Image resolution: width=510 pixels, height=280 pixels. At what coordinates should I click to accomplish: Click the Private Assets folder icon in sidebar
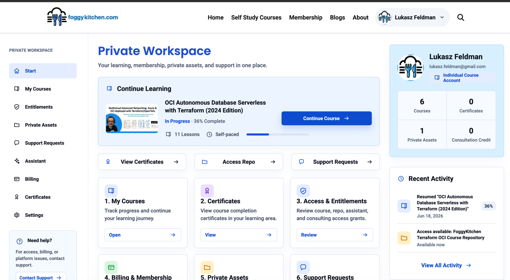pyautogui.click(x=17, y=125)
